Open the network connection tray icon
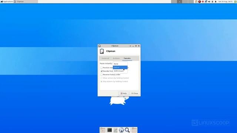Screen dimensions: 237x133 206,1
